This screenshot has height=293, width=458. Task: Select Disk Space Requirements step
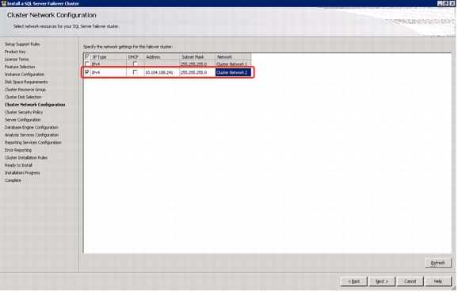(x=26, y=83)
